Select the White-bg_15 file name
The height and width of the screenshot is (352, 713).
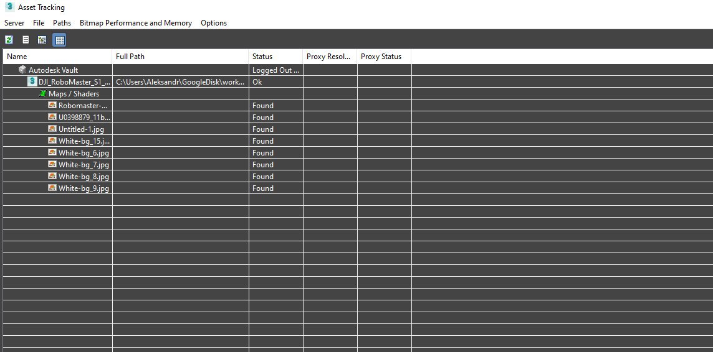coord(84,141)
